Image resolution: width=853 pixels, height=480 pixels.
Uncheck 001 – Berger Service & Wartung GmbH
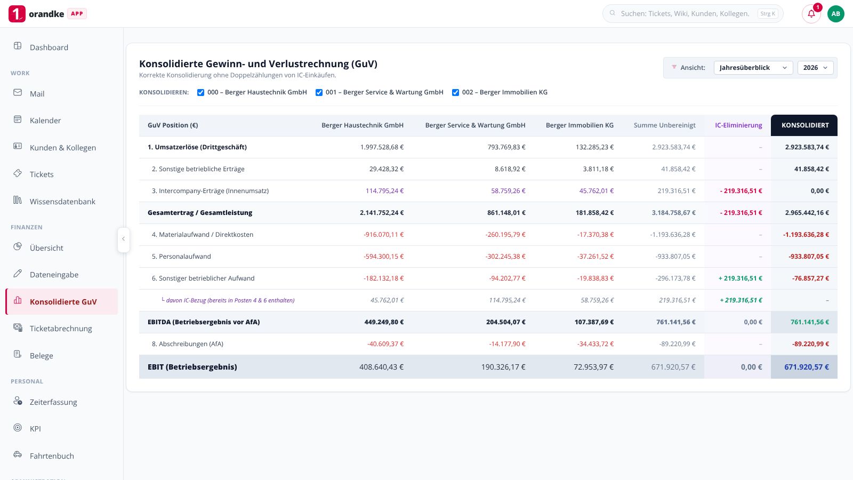319,92
